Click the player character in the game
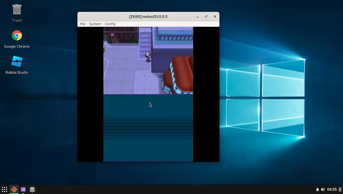Viewport: 343px width, 194px height. (148, 57)
